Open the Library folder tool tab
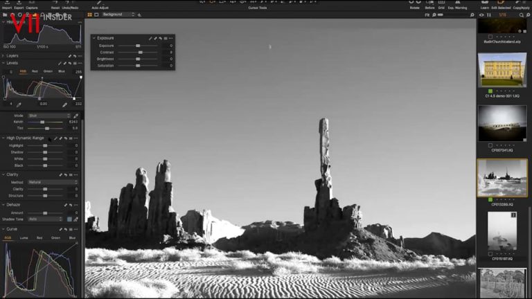This screenshot has width=532, height=299. pos(5,15)
